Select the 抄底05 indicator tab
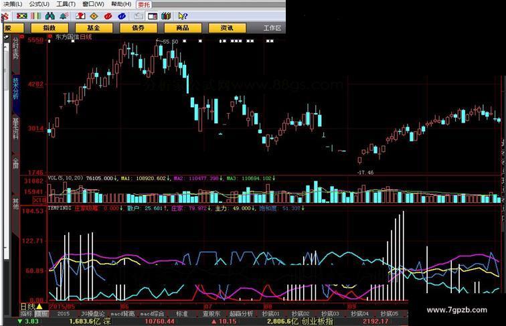Image resolution: width=506 pixels, height=326 pixels. pos(390,313)
